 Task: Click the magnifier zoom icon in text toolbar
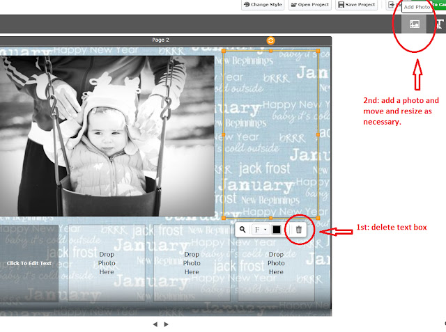tap(243, 230)
